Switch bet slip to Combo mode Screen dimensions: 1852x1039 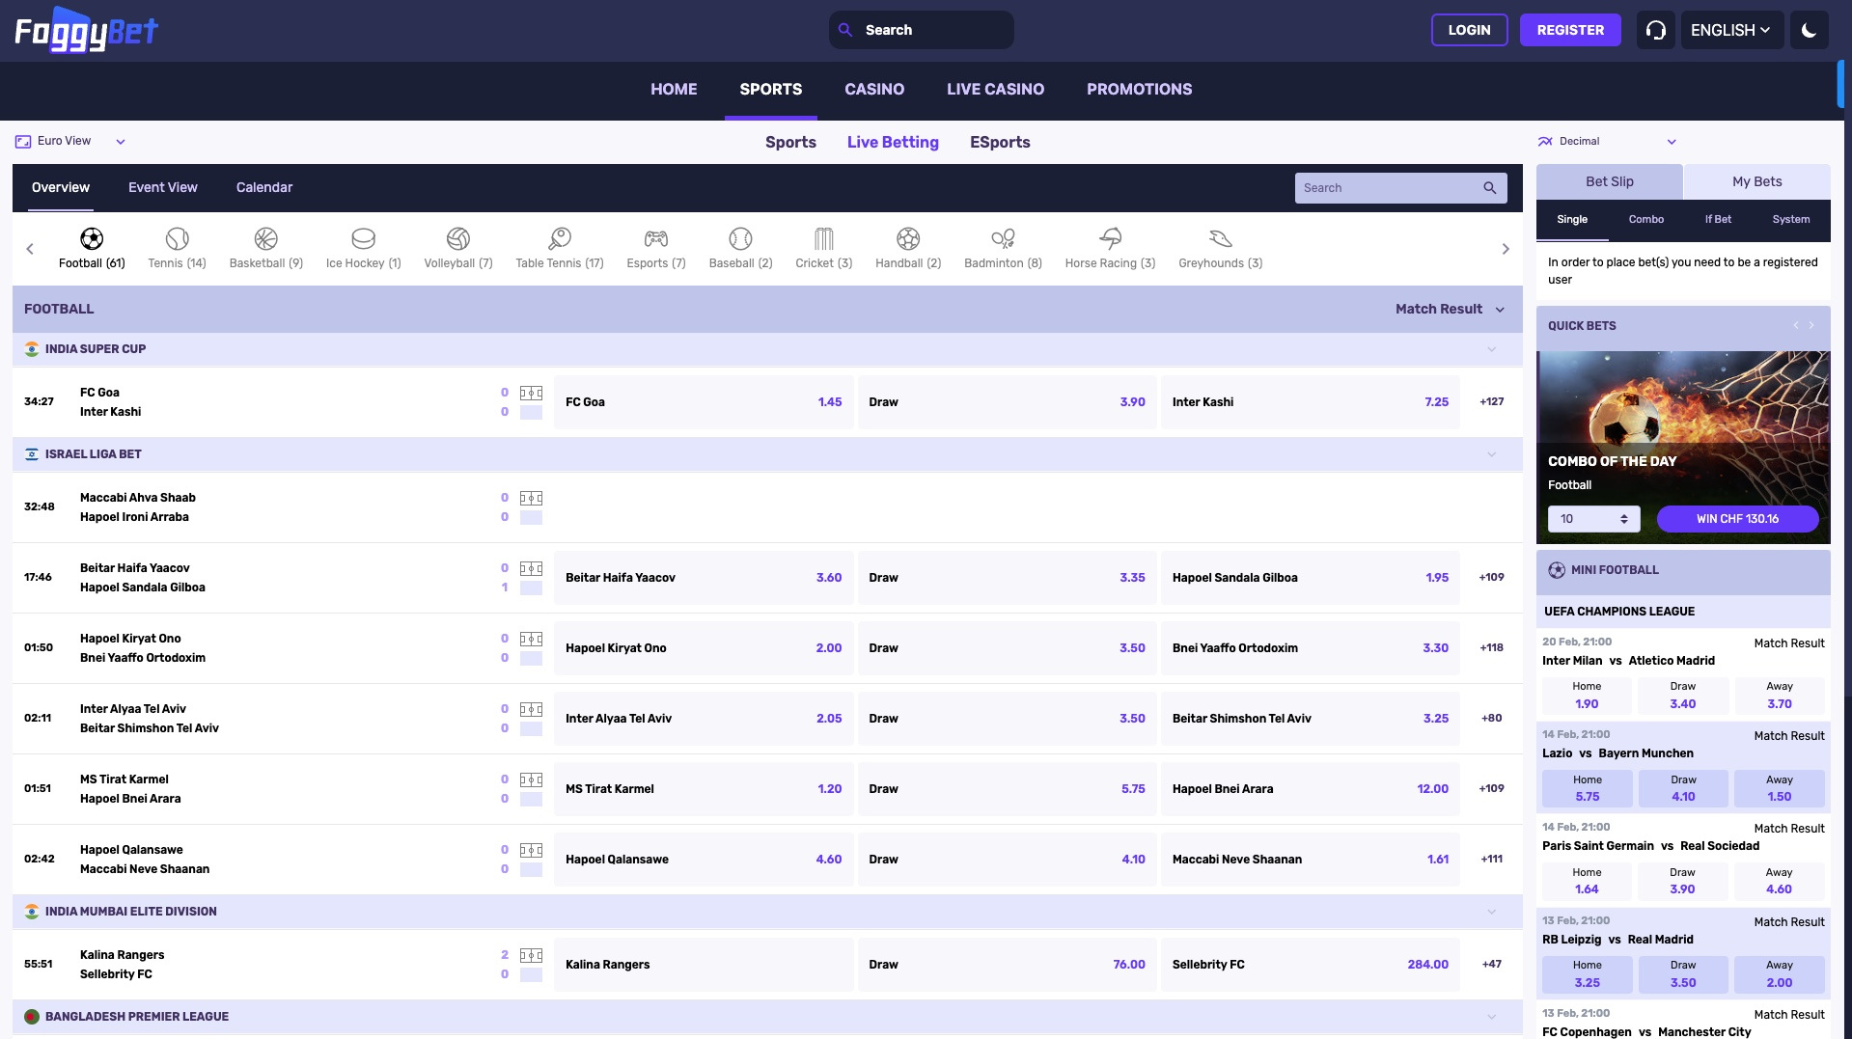[1645, 219]
